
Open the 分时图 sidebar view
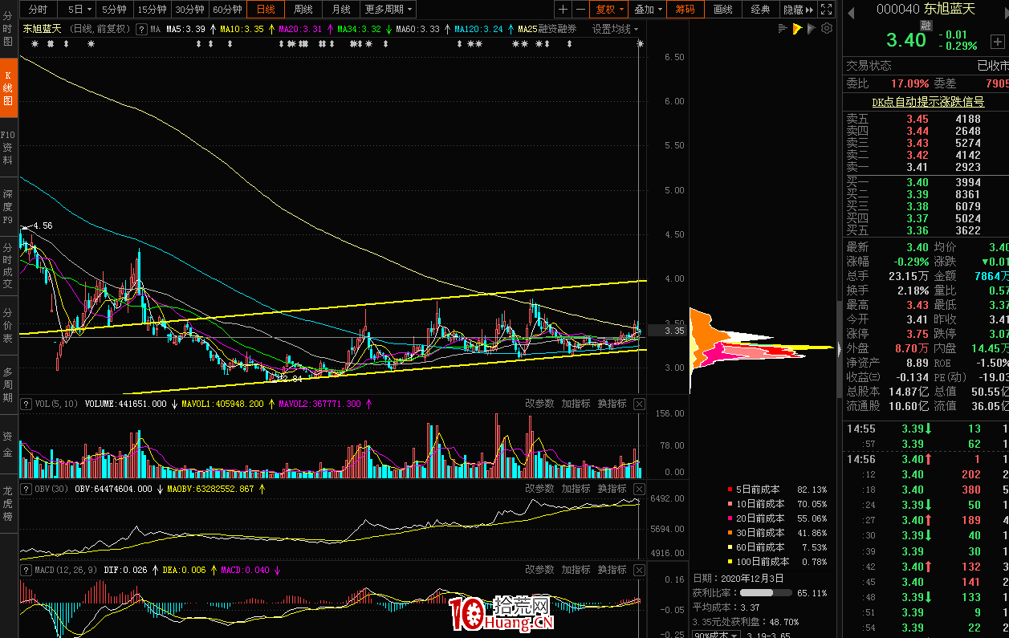(x=8, y=28)
